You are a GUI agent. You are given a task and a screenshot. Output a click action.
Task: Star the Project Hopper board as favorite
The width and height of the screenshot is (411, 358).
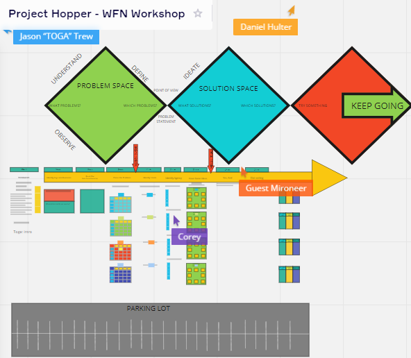[198, 13]
